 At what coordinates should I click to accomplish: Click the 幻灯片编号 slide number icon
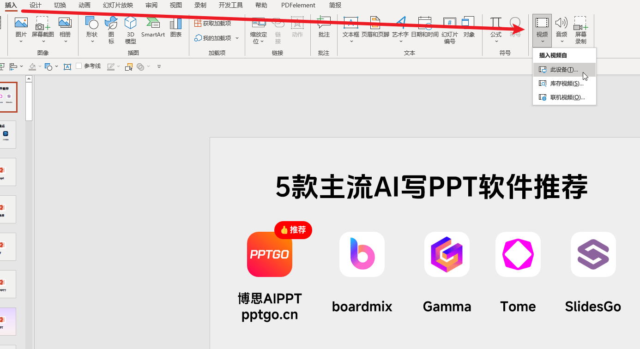point(450,24)
